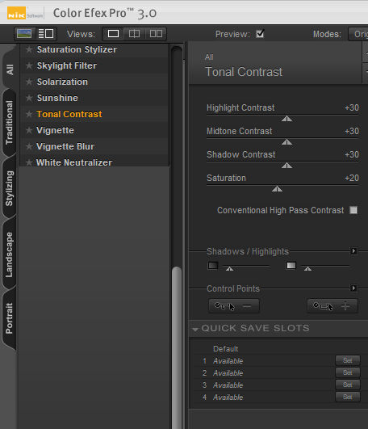Viewport: 368px width, 429px height.
Task: Click the filter list scrollbar thumb
Action: click(x=177, y=347)
